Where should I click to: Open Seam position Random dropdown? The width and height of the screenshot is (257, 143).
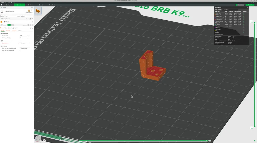pyautogui.click(x=25, y=43)
